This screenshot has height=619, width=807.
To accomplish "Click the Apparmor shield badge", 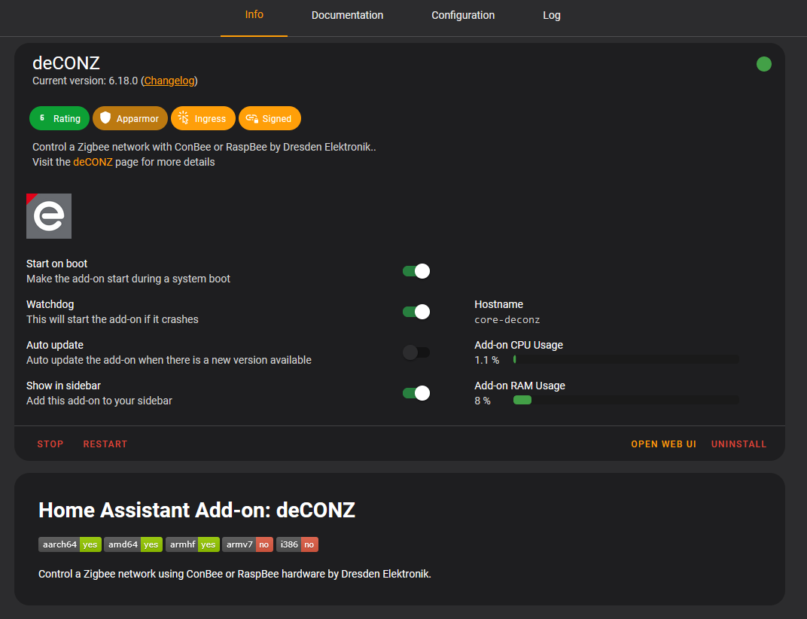I will pyautogui.click(x=129, y=118).
